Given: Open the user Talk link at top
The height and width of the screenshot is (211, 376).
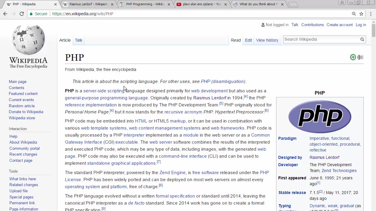Looking at the screenshot, I should (x=295, y=25).
